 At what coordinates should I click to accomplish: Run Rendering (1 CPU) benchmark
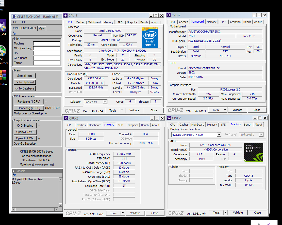[x=29, y=102]
